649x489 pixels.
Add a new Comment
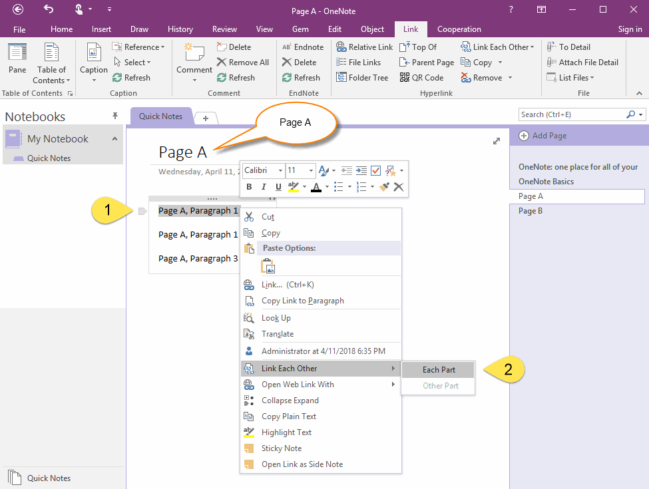(x=194, y=63)
